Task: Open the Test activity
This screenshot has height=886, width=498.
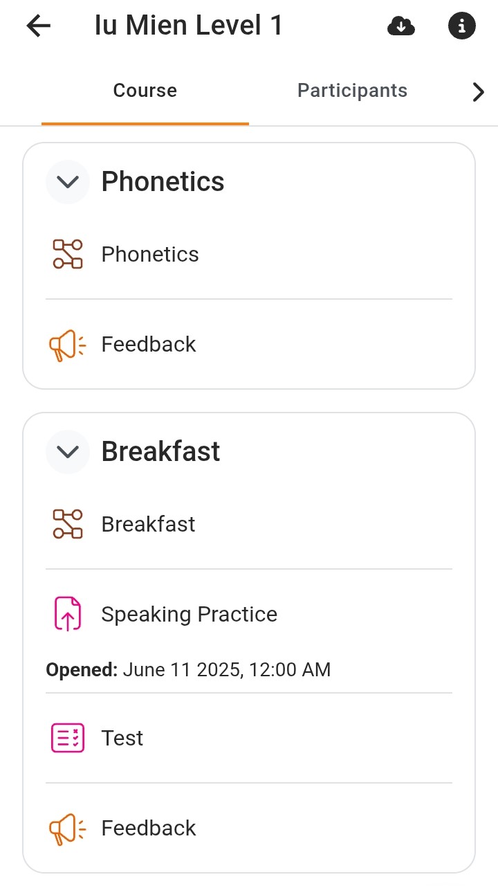Action: click(122, 738)
